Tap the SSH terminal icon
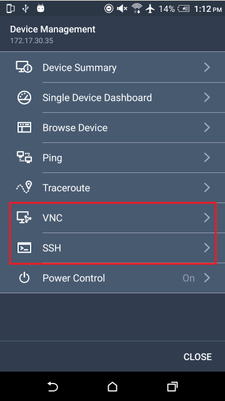 24,248
